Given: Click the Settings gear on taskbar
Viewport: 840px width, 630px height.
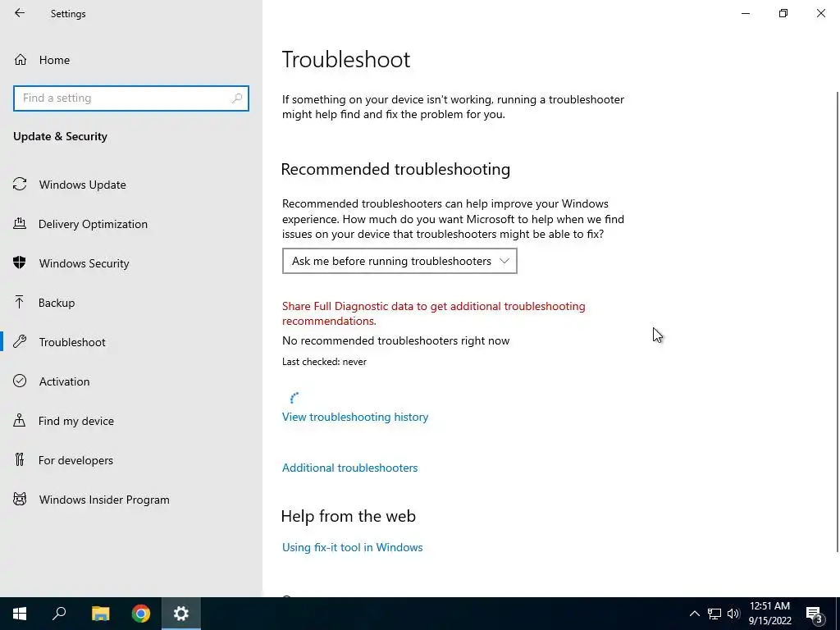Looking at the screenshot, I should (x=181, y=614).
